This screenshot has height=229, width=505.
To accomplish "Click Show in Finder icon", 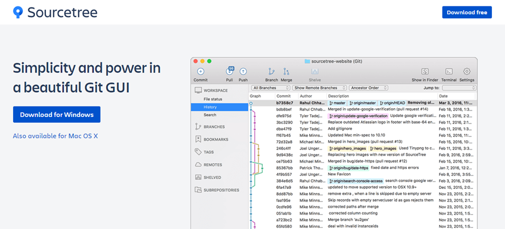I will tap(425, 72).
